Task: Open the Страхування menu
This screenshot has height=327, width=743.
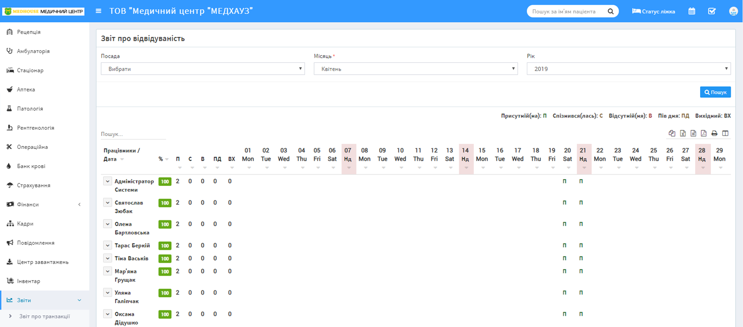Action: click(44, 185)
